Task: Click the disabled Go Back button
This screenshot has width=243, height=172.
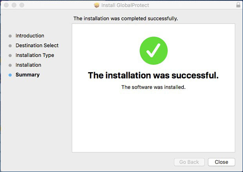Action: (189, 162)
